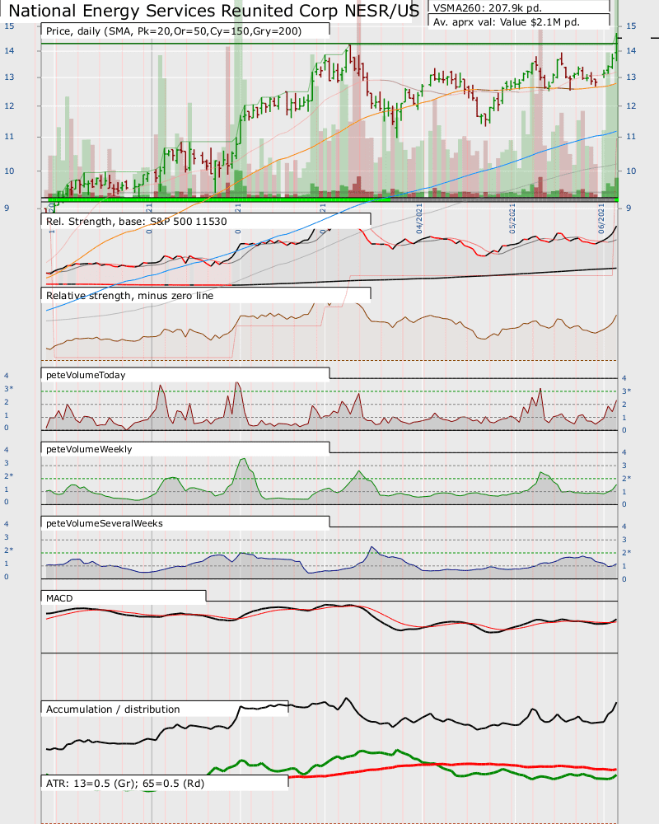Click the 'Av. aprx val: Value $2.1M pd.' box
This screenshot has height=824, width=659.
[x=507, y=22]
